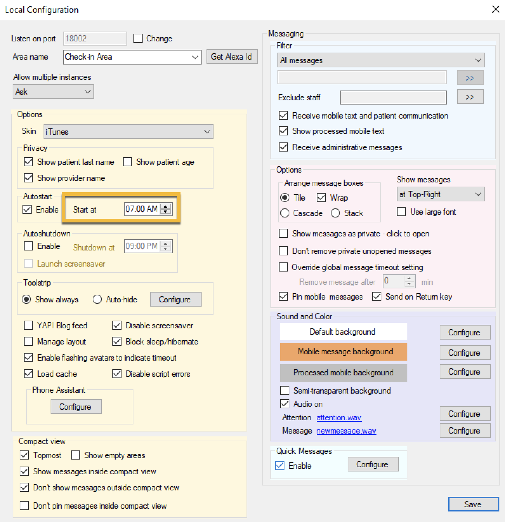Click the Start at time field
The width and height of the screenshot is (505, 522).
(142, 209)
